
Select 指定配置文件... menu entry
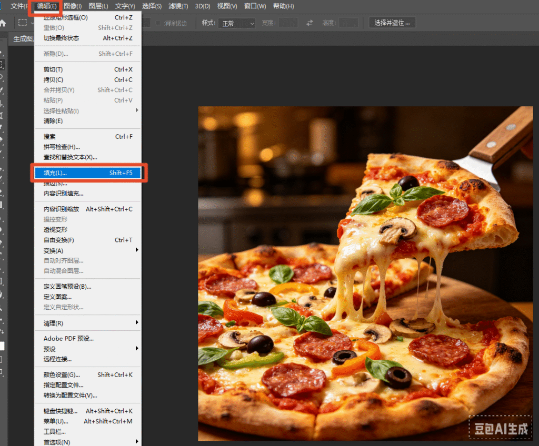88,385
